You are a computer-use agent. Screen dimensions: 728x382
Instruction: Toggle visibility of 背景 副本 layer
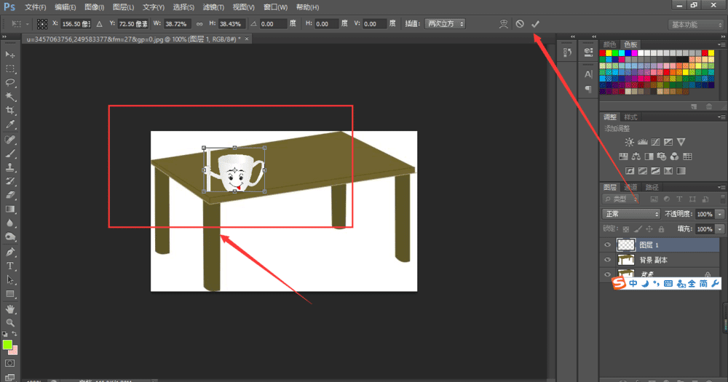click(x=607, y=260)
